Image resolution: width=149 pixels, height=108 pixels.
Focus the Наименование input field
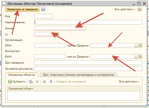(88, 22)
